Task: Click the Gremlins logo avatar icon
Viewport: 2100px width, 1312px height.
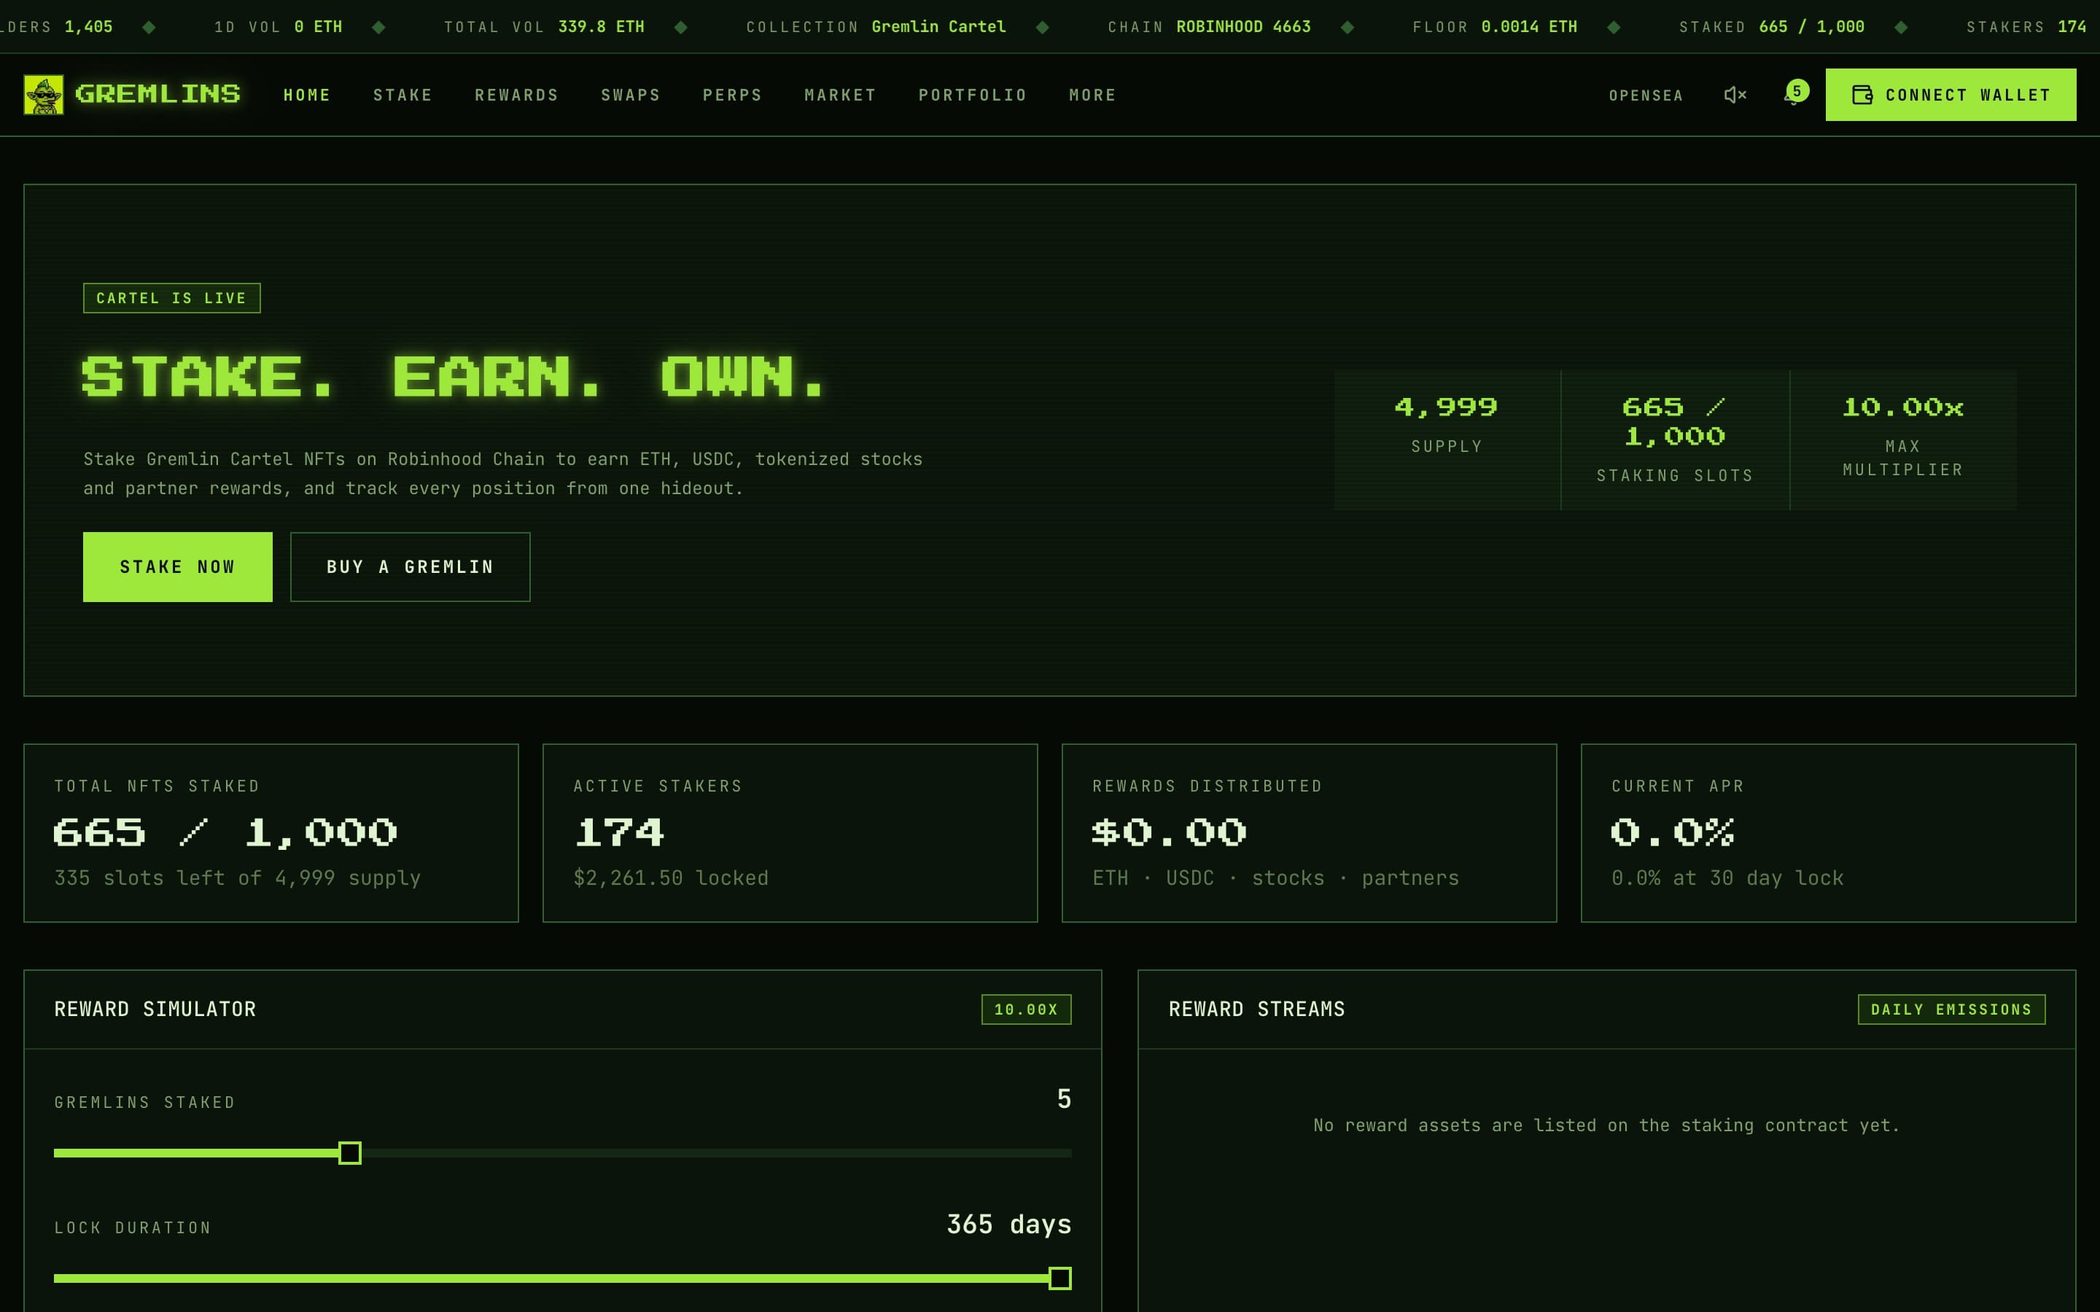Action: 44,95
